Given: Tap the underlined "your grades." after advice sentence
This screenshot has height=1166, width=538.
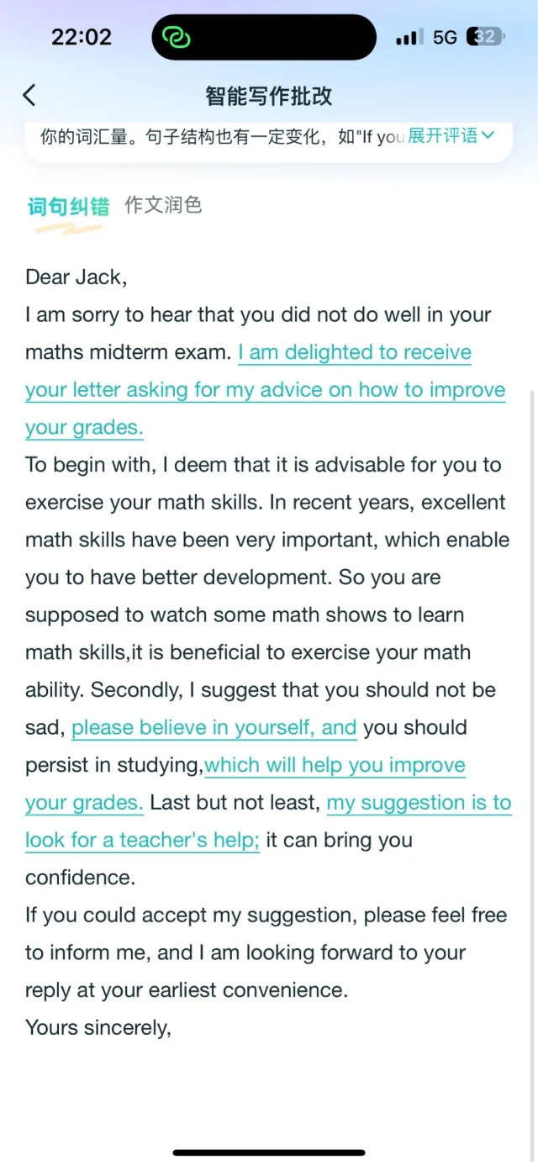Looking at the screenshot, I should 84,427.
